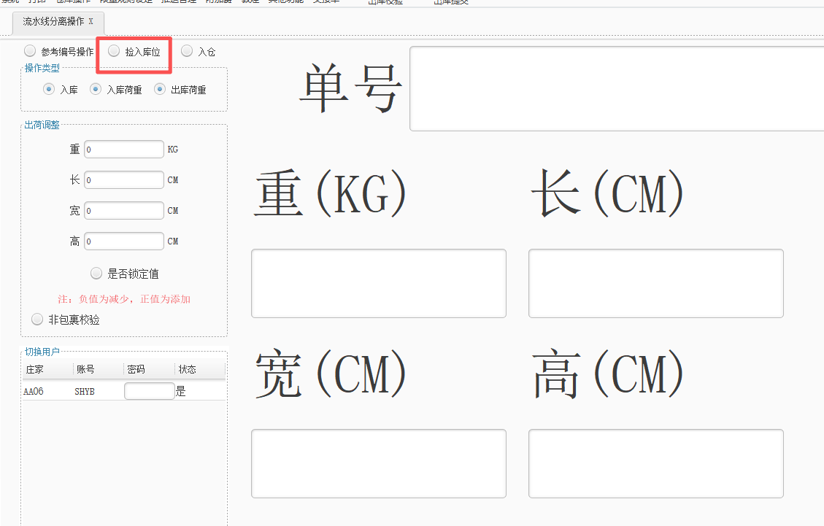The width and height of the screenshot is (824, 526).
Task: Click the large 长(CM) display box
Action: point(655,283)
